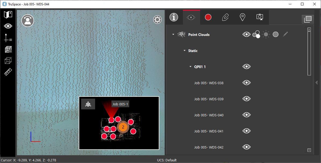Open viewport settings gear
Image resolution: width=321 pixels, height=163 pixels.
tap(157, 19)
